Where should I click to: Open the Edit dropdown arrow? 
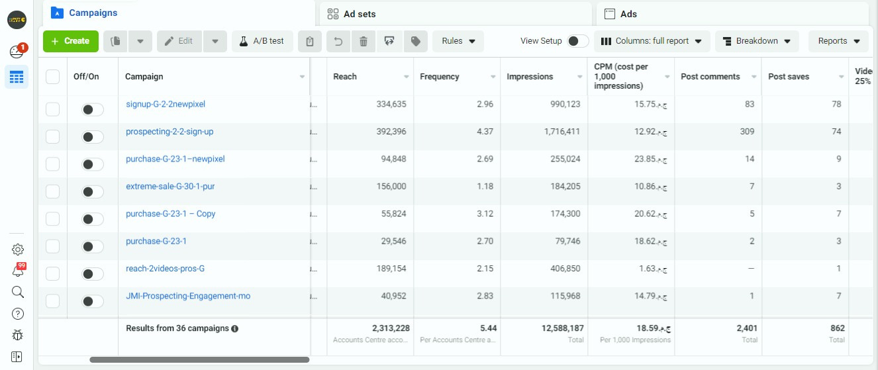click(x=215, y=41)
